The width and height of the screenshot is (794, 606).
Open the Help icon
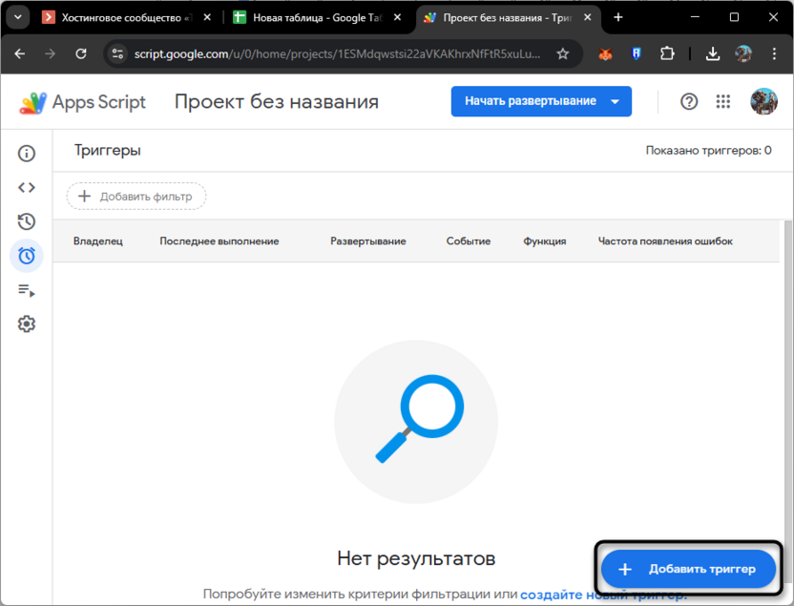pos(689,101)
